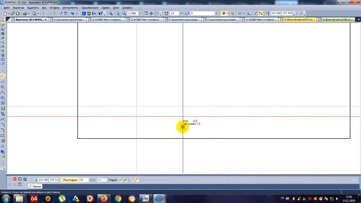Image resolution: width=361 pixels, height=203 pixels.
Task: Expand the document tabs overflow list arrow
Action: click(x=358, y=20)
